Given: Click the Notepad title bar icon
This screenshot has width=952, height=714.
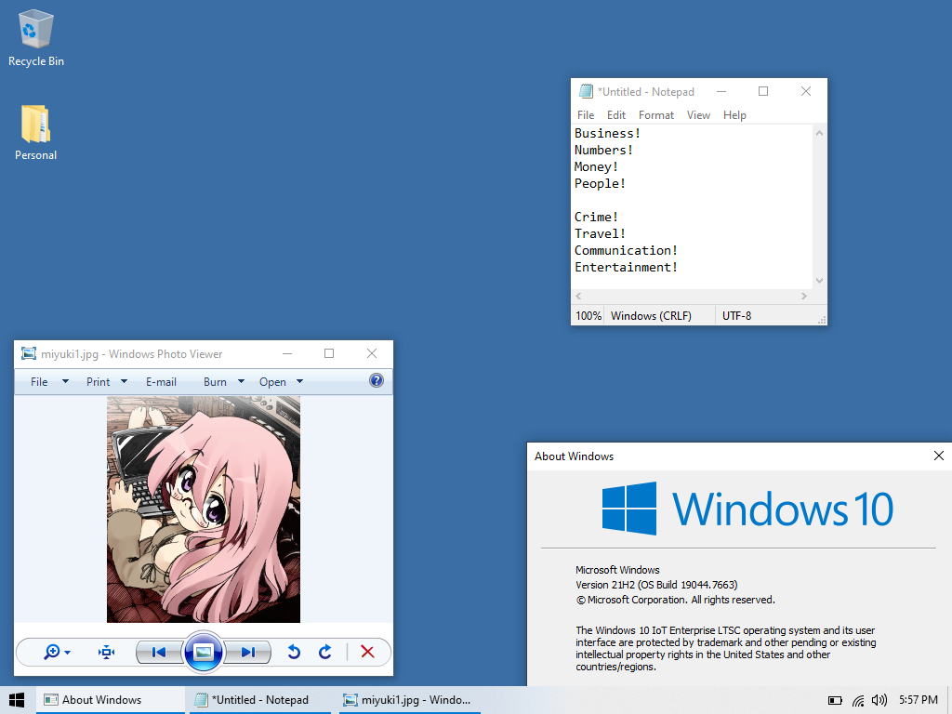Looking at the screenshot, I should (x=586, y=92).
